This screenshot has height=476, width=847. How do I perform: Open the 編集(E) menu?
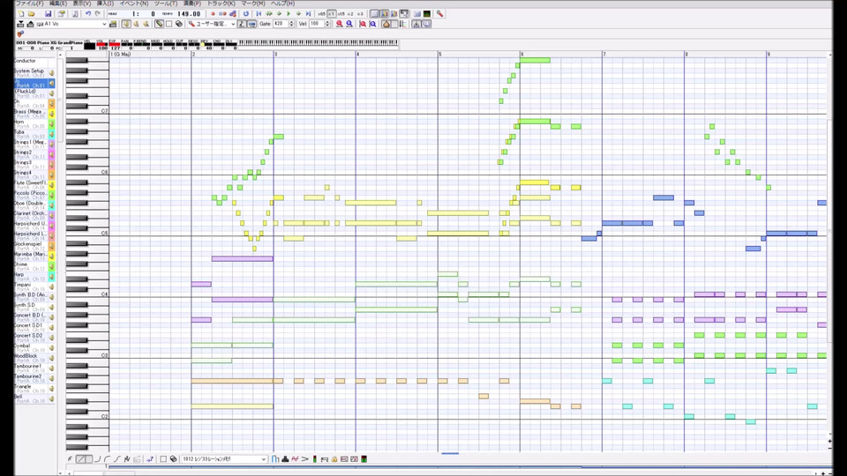point(58,4)
